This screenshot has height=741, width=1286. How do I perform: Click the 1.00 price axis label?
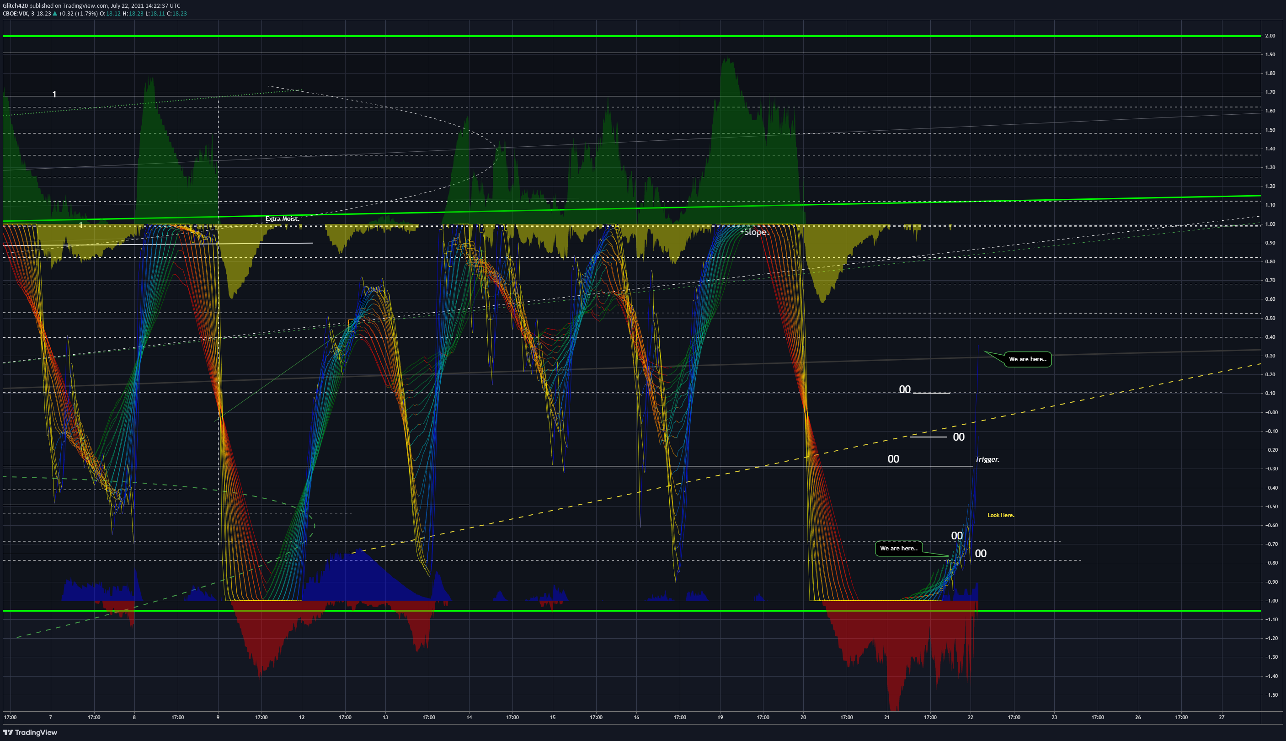click(1270, 224)
